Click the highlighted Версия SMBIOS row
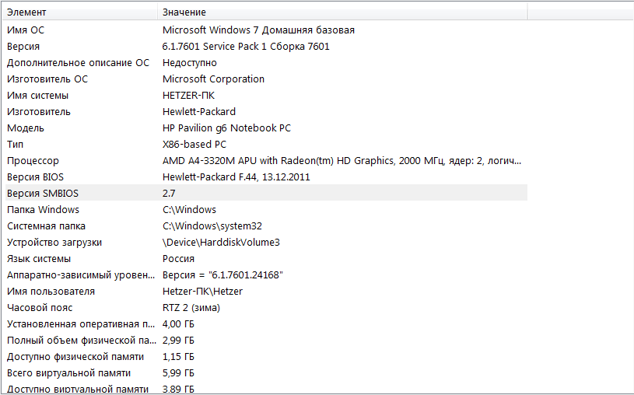Screen dimensions: 634x395 [x=266, y=194]
